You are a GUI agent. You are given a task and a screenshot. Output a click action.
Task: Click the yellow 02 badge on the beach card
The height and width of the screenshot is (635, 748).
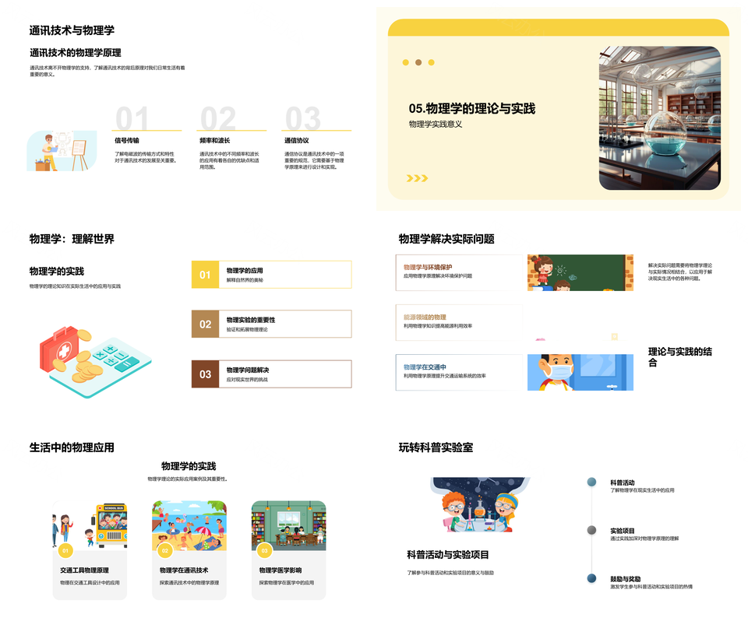(x=165, y=551)
